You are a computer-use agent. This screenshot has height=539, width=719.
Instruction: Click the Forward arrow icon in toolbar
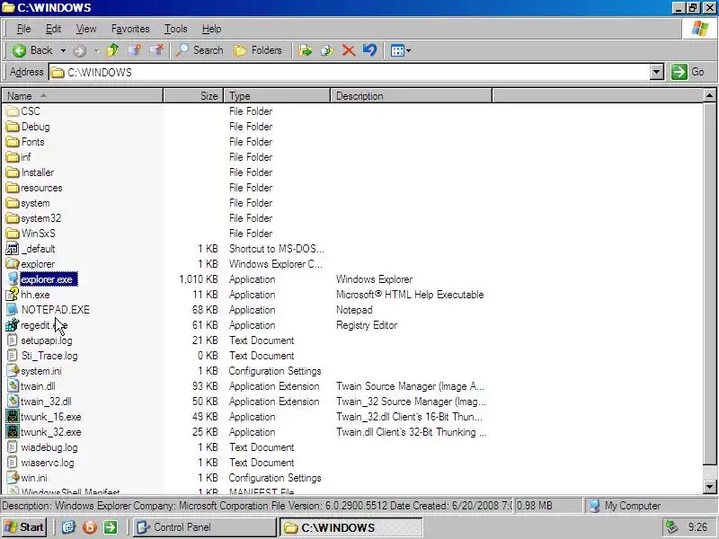79,51
